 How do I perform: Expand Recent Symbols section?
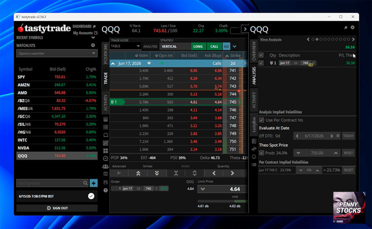point(93,38)
